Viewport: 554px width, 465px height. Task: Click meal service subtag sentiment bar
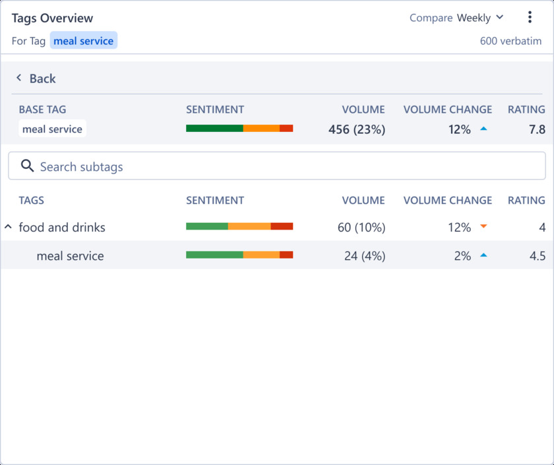click(x=239, y=255)
